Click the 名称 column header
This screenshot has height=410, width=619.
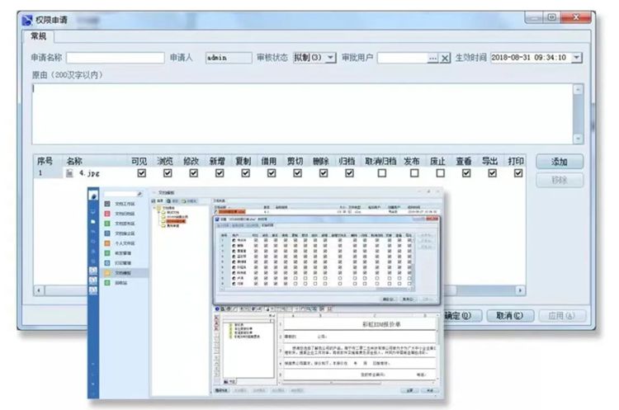coord(74,161)
